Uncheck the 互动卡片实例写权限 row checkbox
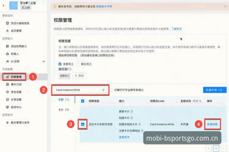The height and width of the screenshot is (152, 229). coord(83,124)
